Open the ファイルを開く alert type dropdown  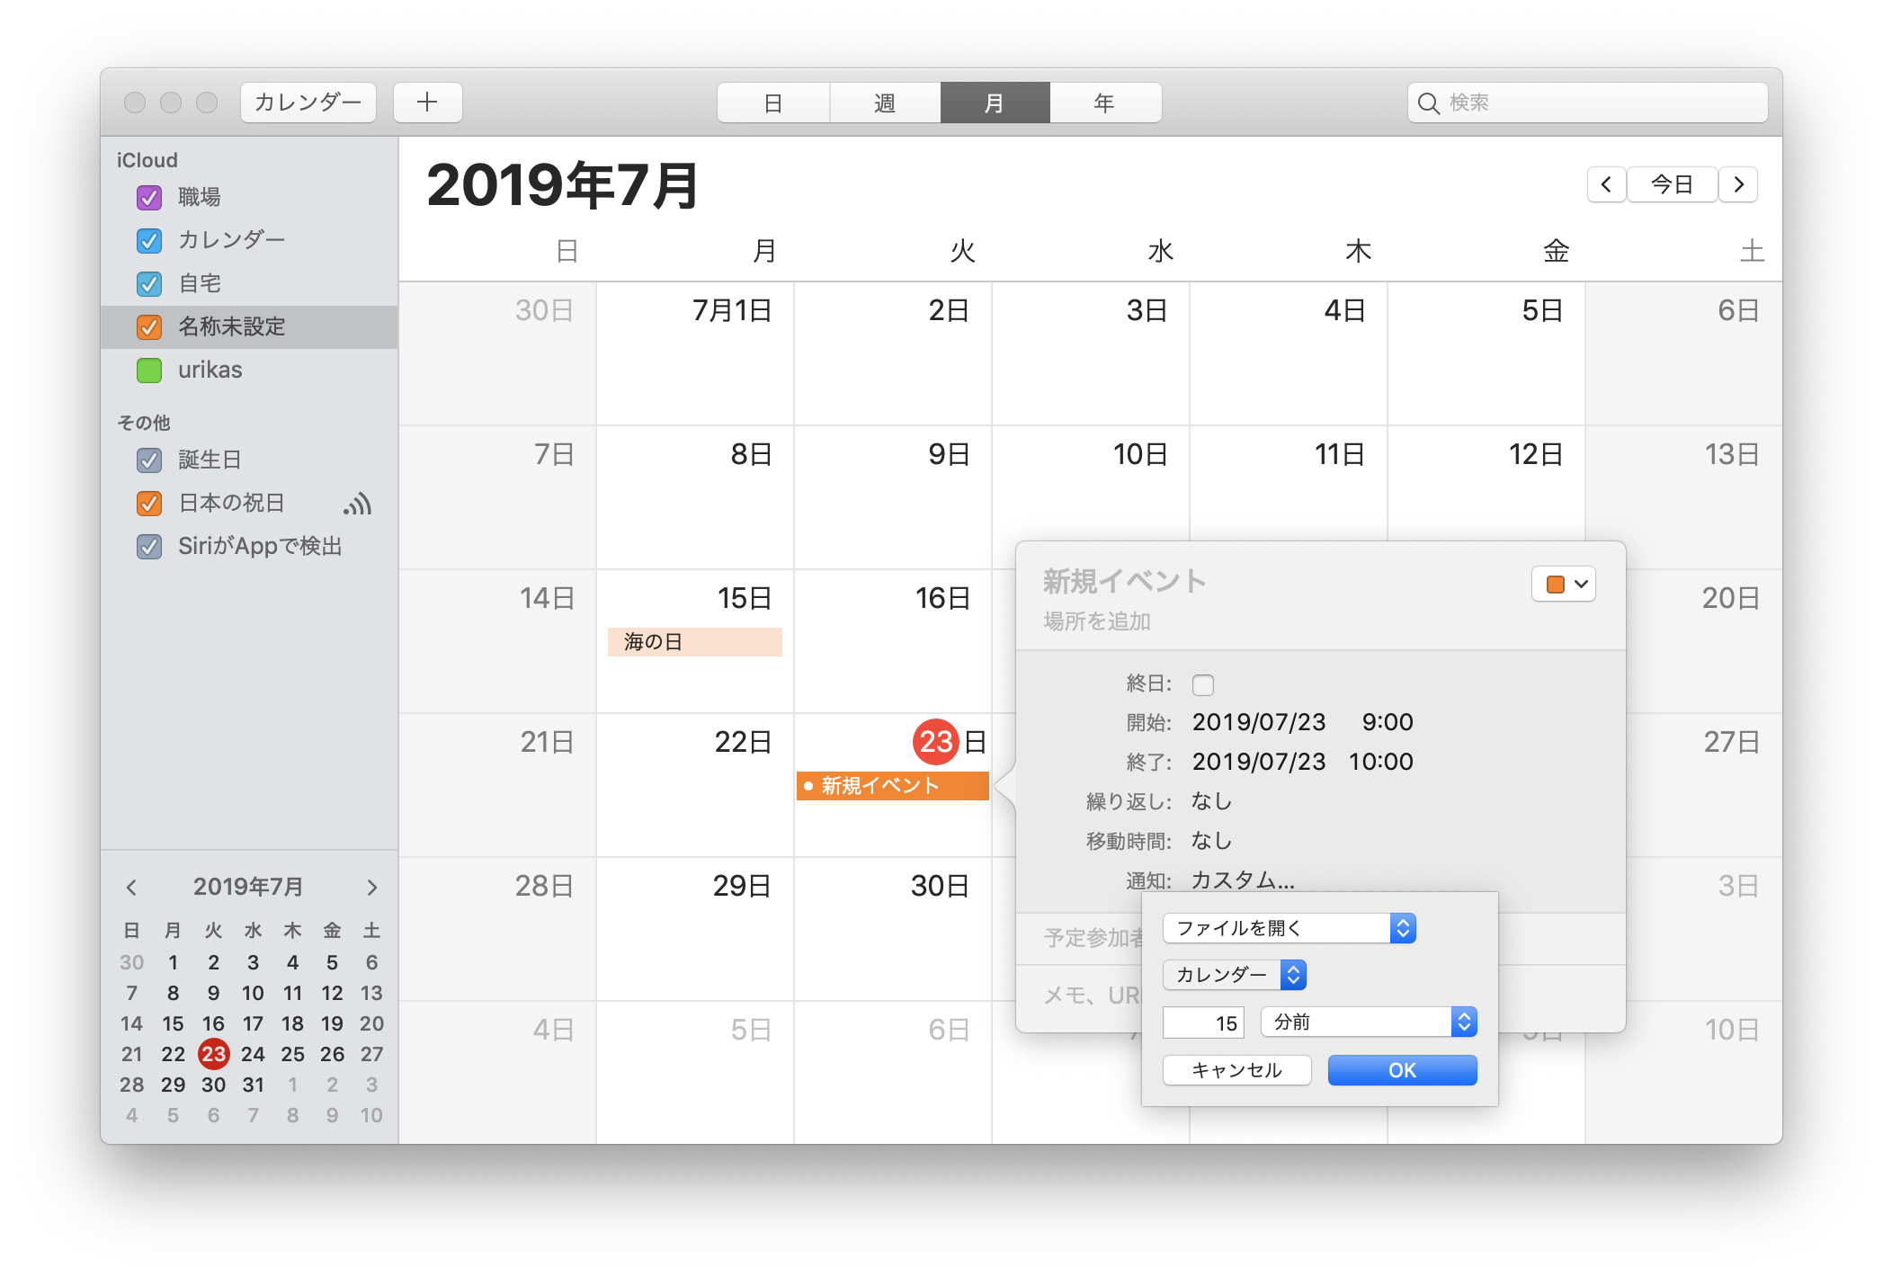(x=1290, y=928)
